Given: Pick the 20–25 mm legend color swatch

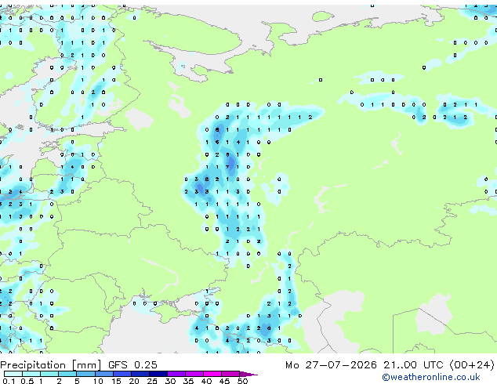Looking at the screenshot, I should (140, 374).
